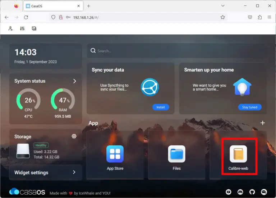
Task: Open the Firefox application menu
Action: 269,17
